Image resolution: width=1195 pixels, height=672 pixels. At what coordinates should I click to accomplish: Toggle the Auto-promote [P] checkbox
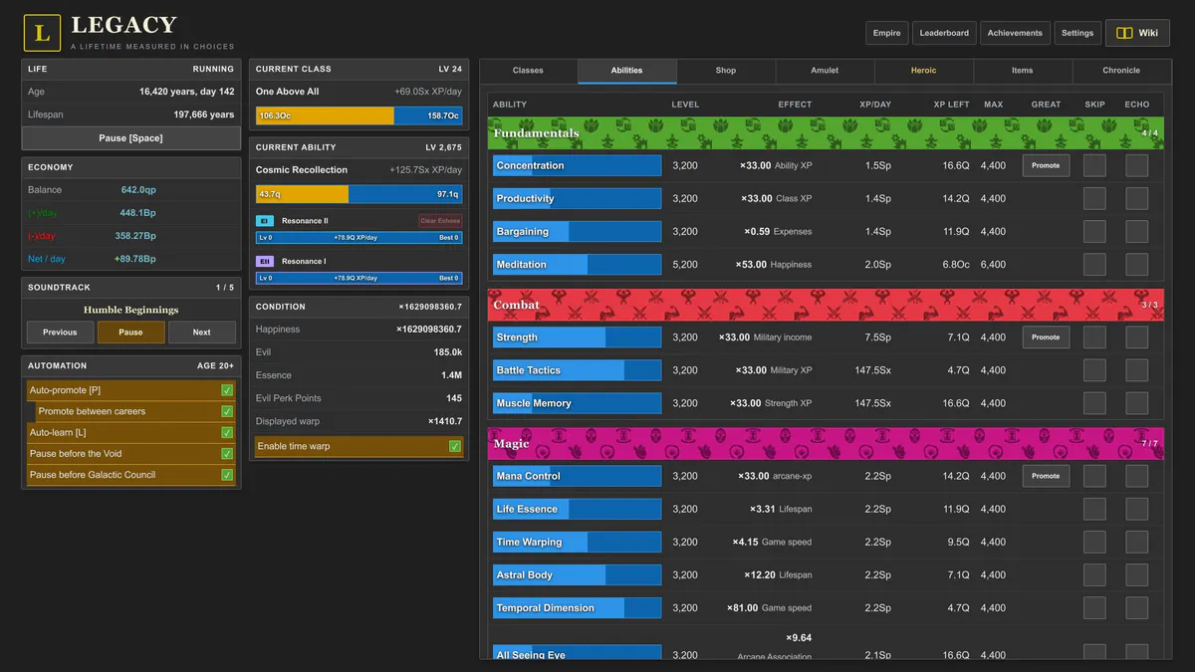tap(227, 390)
